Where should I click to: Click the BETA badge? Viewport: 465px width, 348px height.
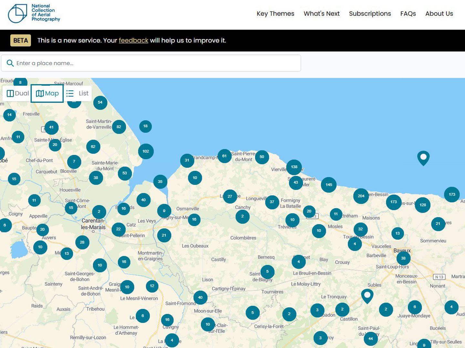pyautogui.click(x=20, y=40)
